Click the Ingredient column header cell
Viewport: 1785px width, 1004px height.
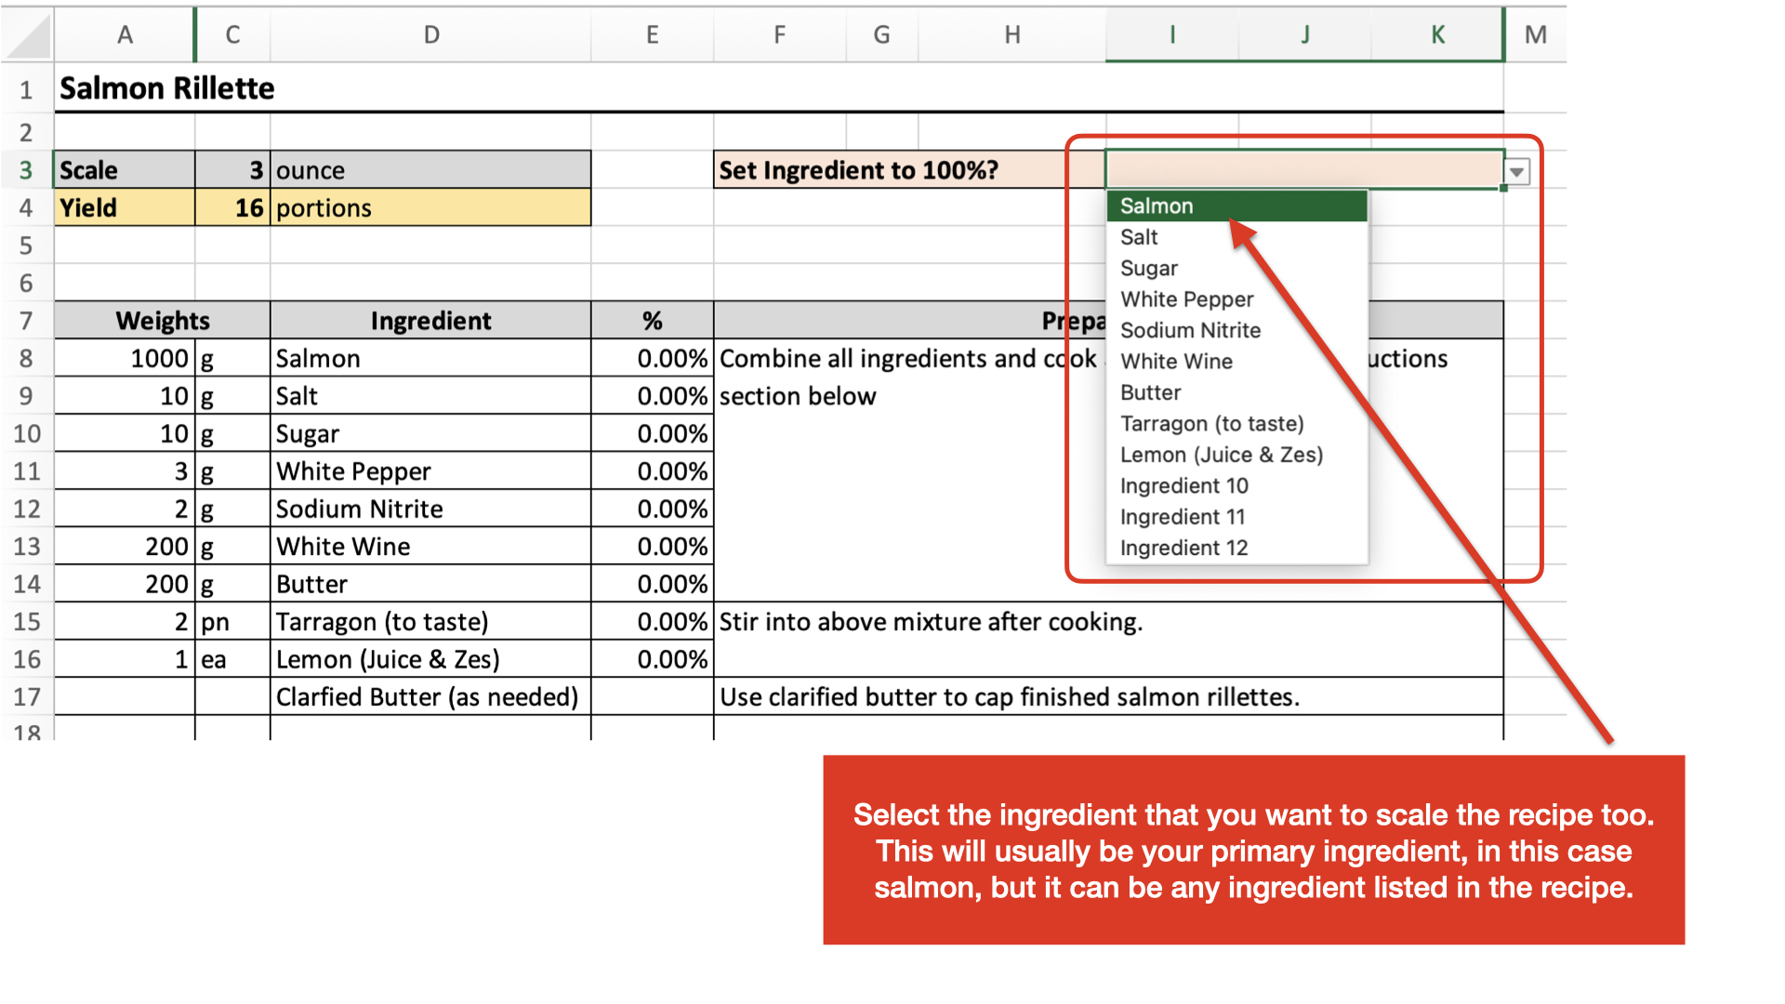[x=430, y=320]
